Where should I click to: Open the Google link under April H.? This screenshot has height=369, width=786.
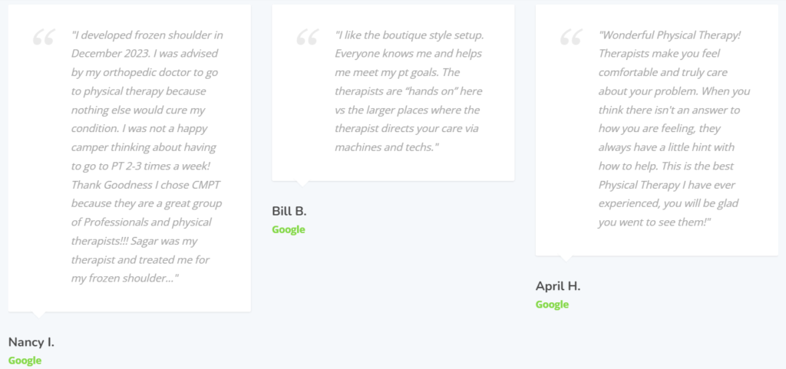click(x=552, y=305)
